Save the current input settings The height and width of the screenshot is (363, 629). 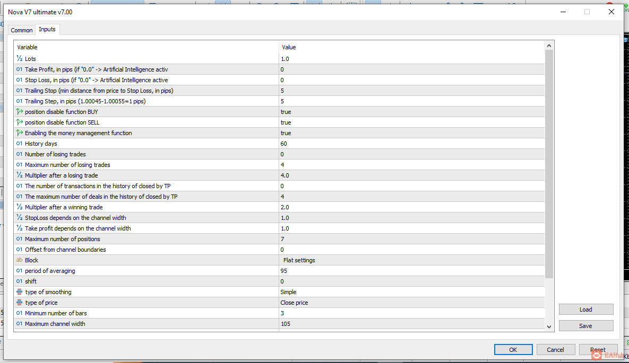(585, 326)
